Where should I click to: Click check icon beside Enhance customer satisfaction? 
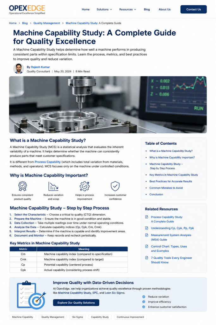[x=144, y=307]
